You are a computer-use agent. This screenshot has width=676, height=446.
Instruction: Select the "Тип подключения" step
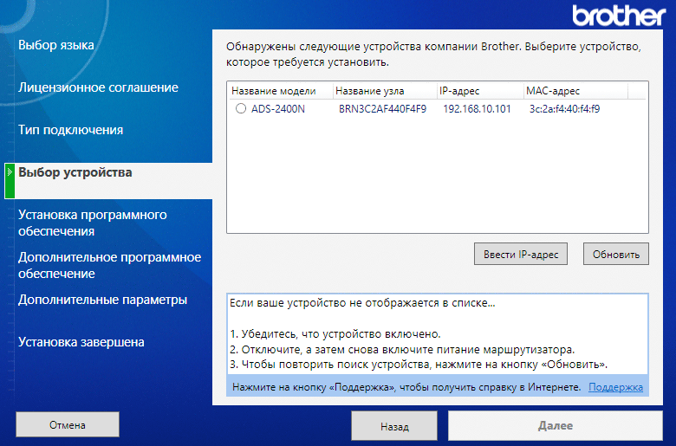tap(71, 130)
